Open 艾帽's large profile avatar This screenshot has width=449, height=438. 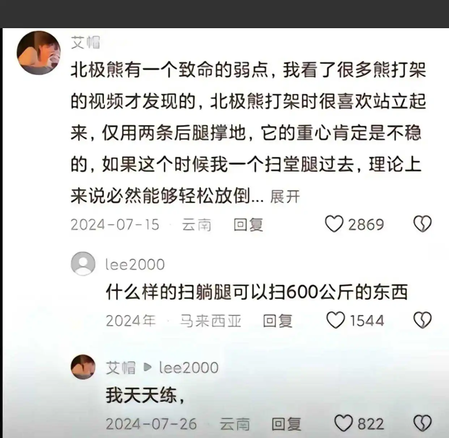(x=38, y=53)
